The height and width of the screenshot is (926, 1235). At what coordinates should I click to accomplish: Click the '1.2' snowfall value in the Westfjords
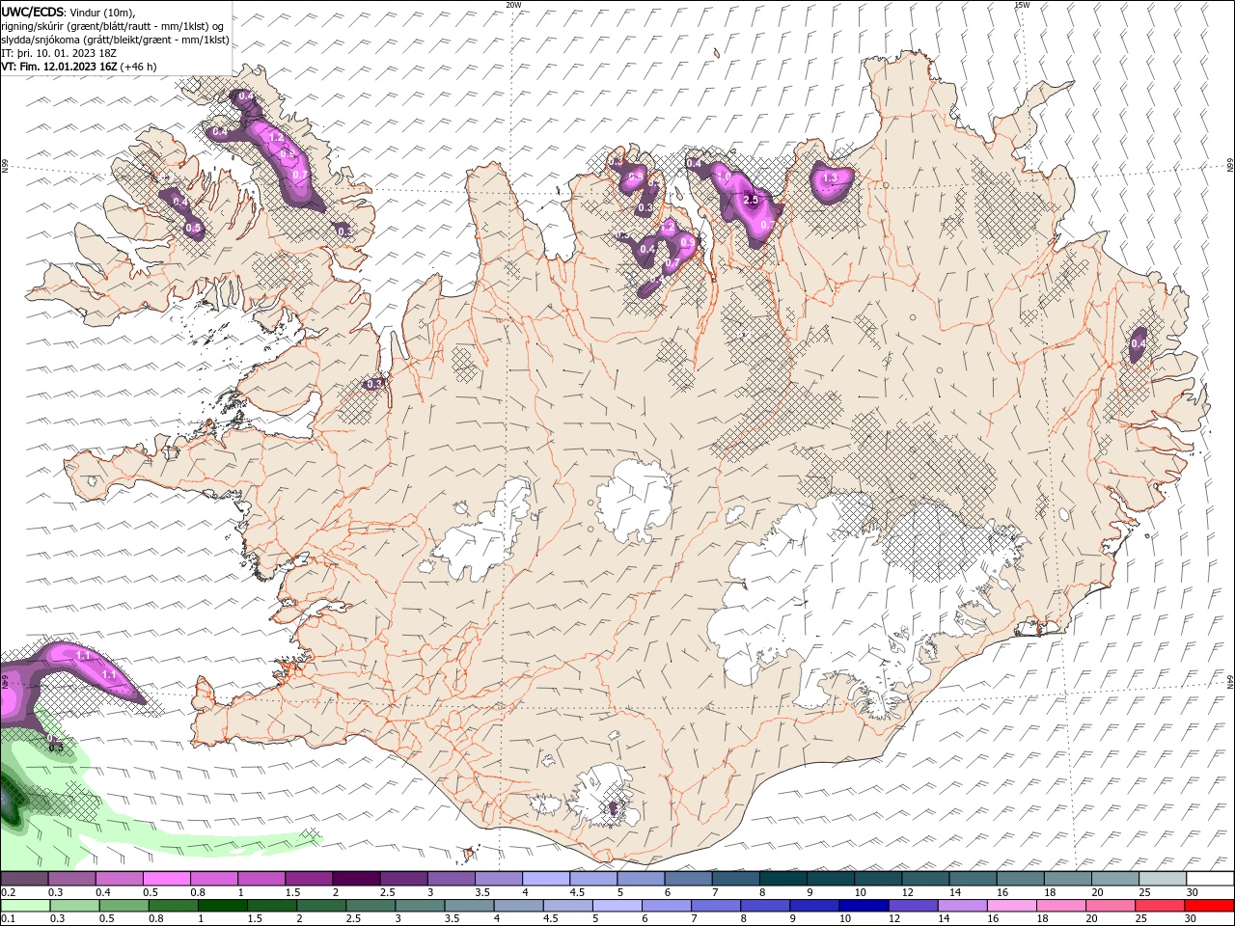(276, 138)
